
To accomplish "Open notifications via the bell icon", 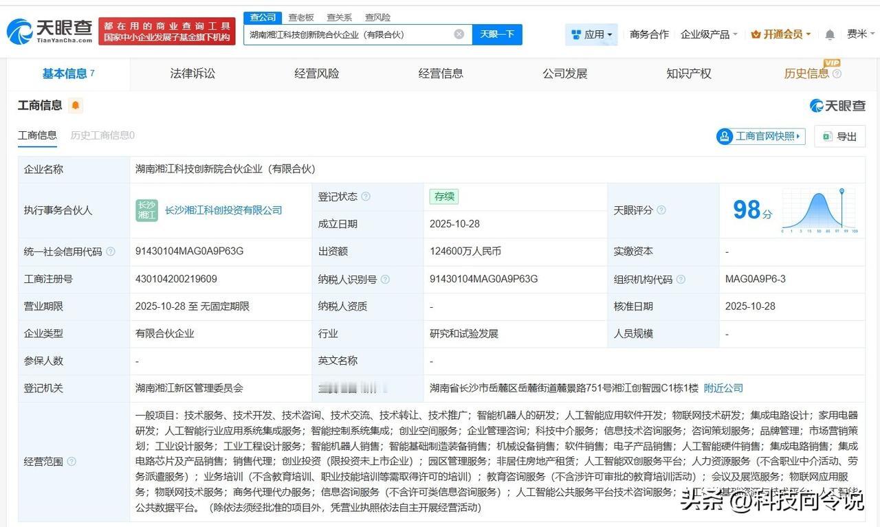I will [x=829, y=33].
